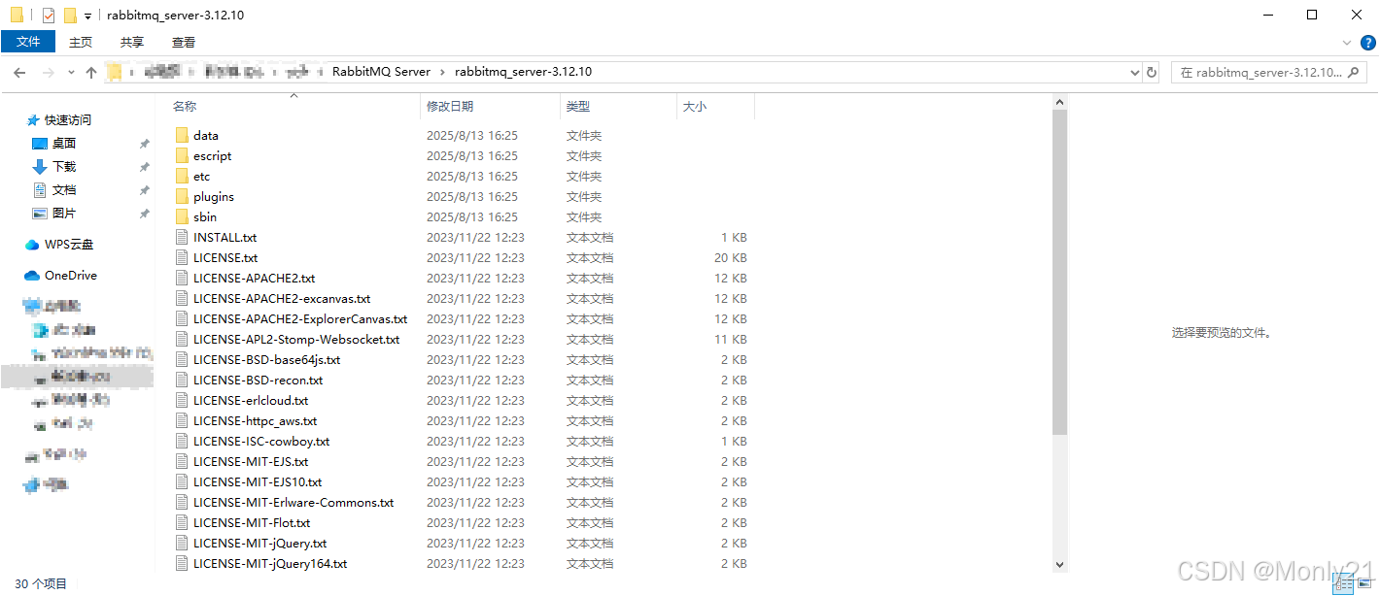1380x596 pixels.
Task: Click the file list vertical scrollbar thumb
Action: coord(1060,272)
